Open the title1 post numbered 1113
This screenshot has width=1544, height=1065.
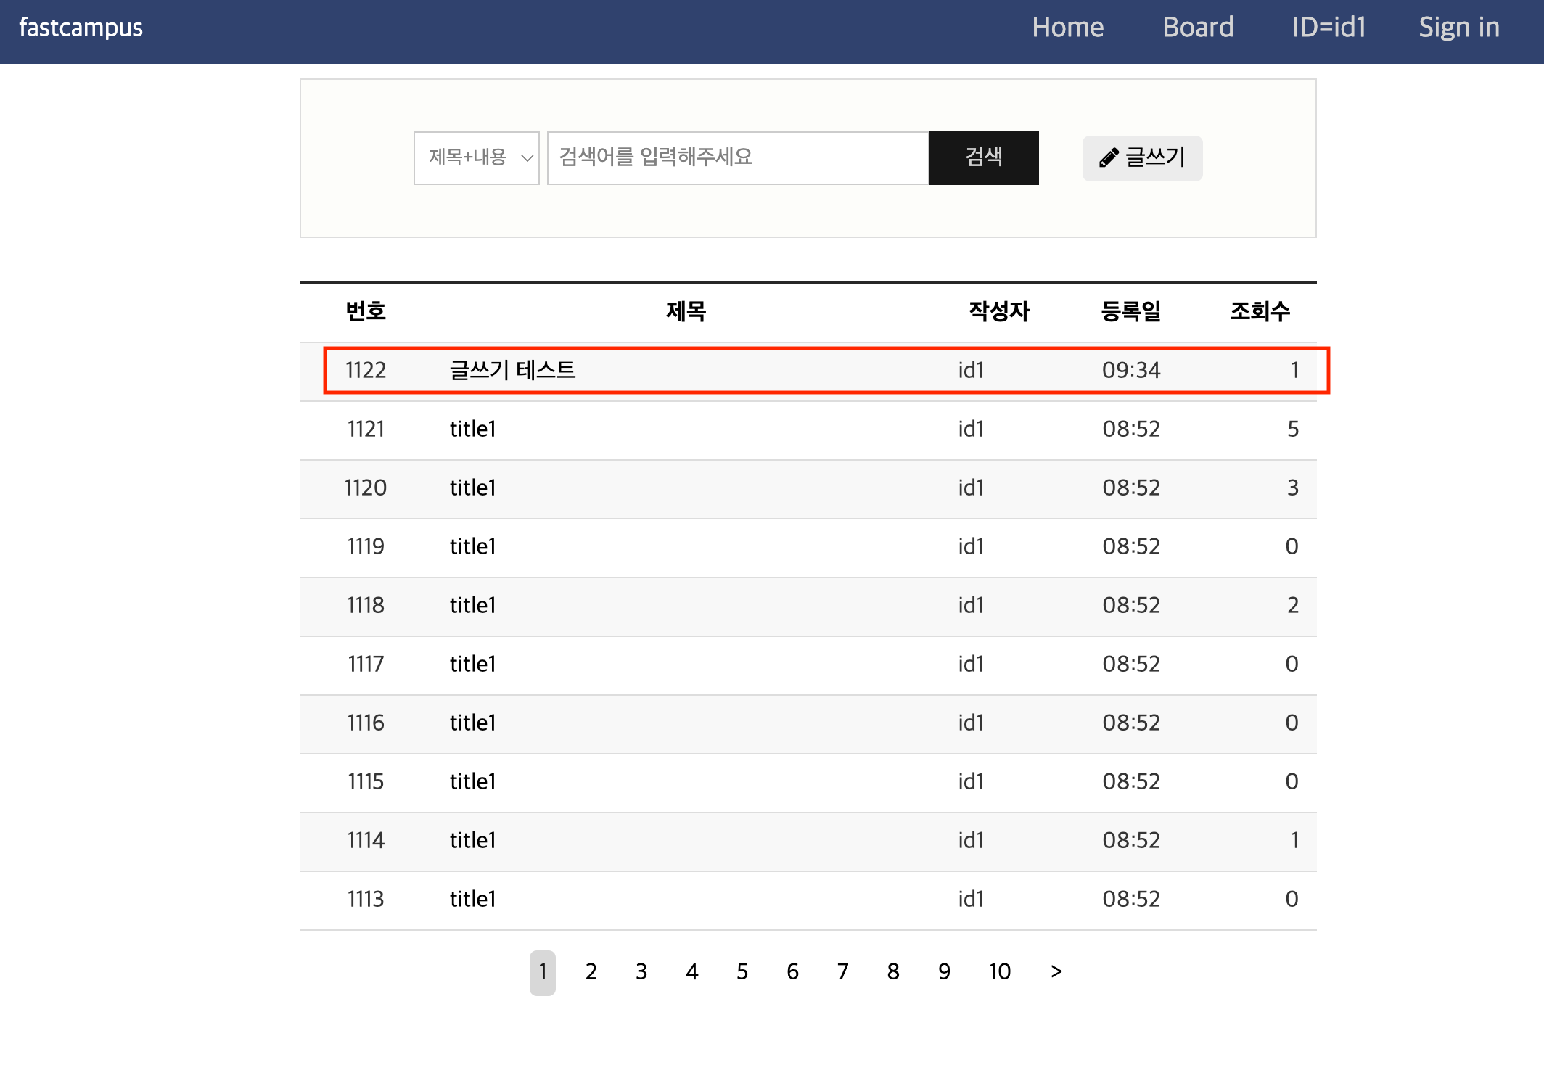tap(472, 899)
